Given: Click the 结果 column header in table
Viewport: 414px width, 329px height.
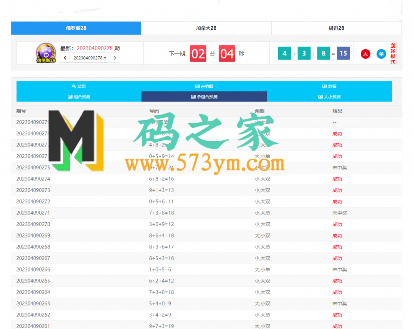Looking at the screenshot, I should (337, 111).
